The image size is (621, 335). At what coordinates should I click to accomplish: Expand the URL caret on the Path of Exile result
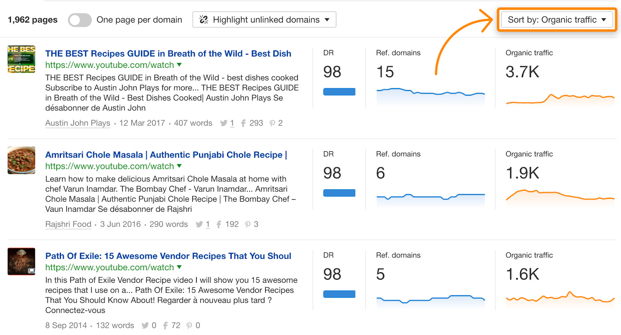point(179,268)
